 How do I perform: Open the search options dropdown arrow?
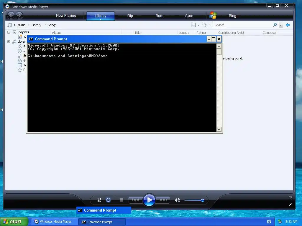point(281,25)
